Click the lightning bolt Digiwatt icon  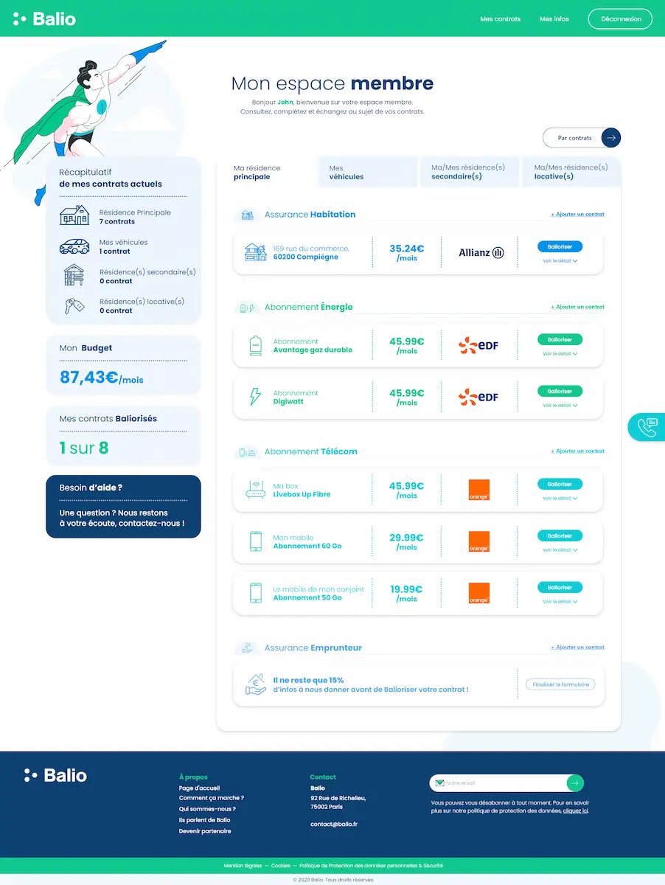(255, 398)
